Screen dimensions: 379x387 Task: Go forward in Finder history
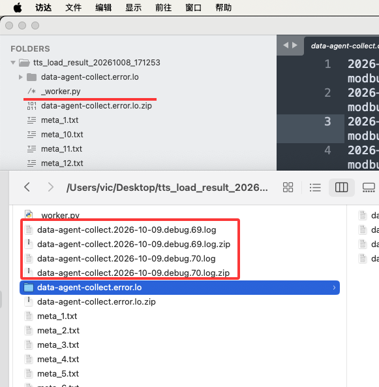pyautogui.click(x=51, y=187)
